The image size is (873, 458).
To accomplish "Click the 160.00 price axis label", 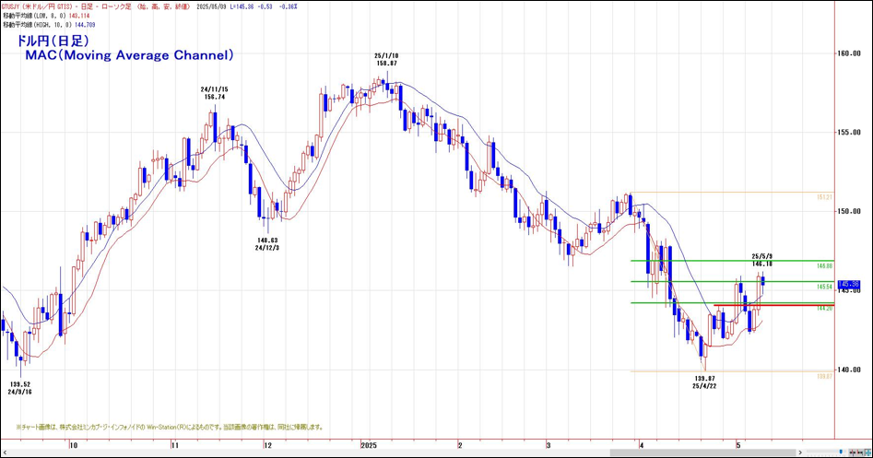I will point(848,53).
